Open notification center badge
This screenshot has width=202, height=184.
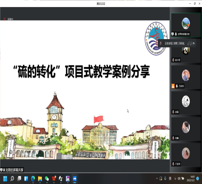(198, 178)
